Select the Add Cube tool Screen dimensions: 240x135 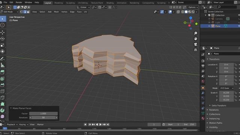[x=3, y=72]
